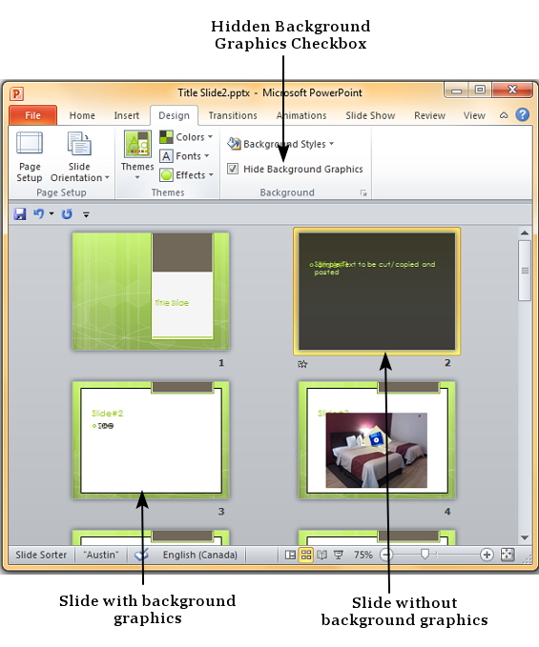
Task: Open the theme Fonts dropdown
Action: coord(185,156)
